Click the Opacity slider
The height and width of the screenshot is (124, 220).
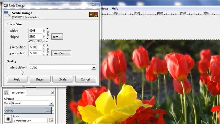(28, 110)
